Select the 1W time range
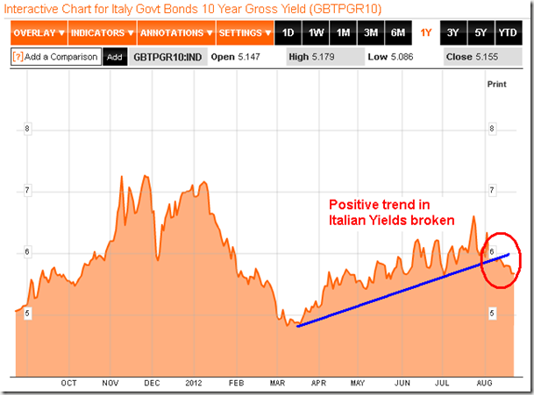This screenshot has height=395, width=534. tap(315, 33)
